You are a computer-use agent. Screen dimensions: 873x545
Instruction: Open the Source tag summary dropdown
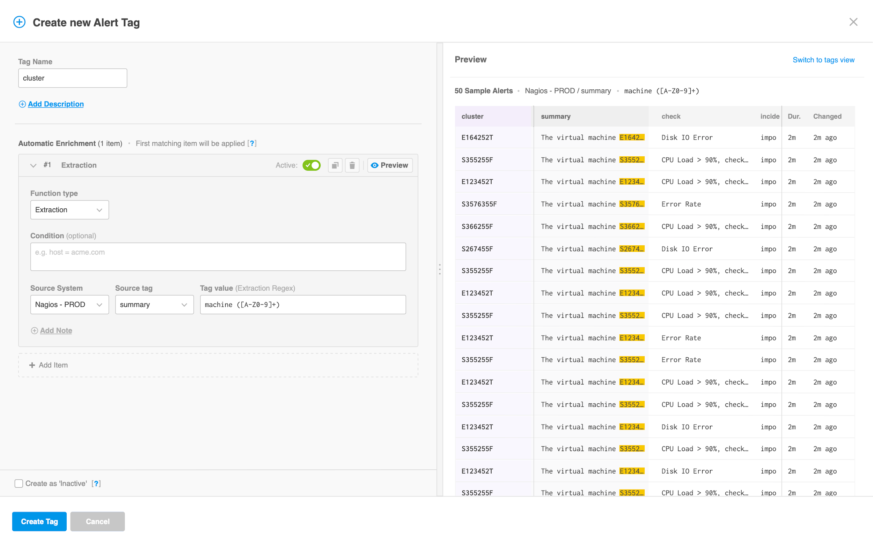(154, 305)
